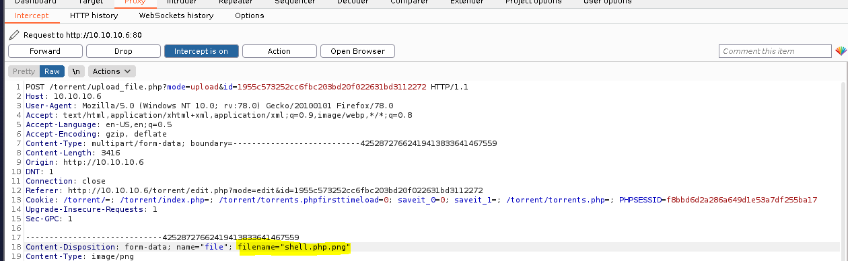Click the Open Browser button
This screenshot has width=848, height=261.
tap(357, 51)
